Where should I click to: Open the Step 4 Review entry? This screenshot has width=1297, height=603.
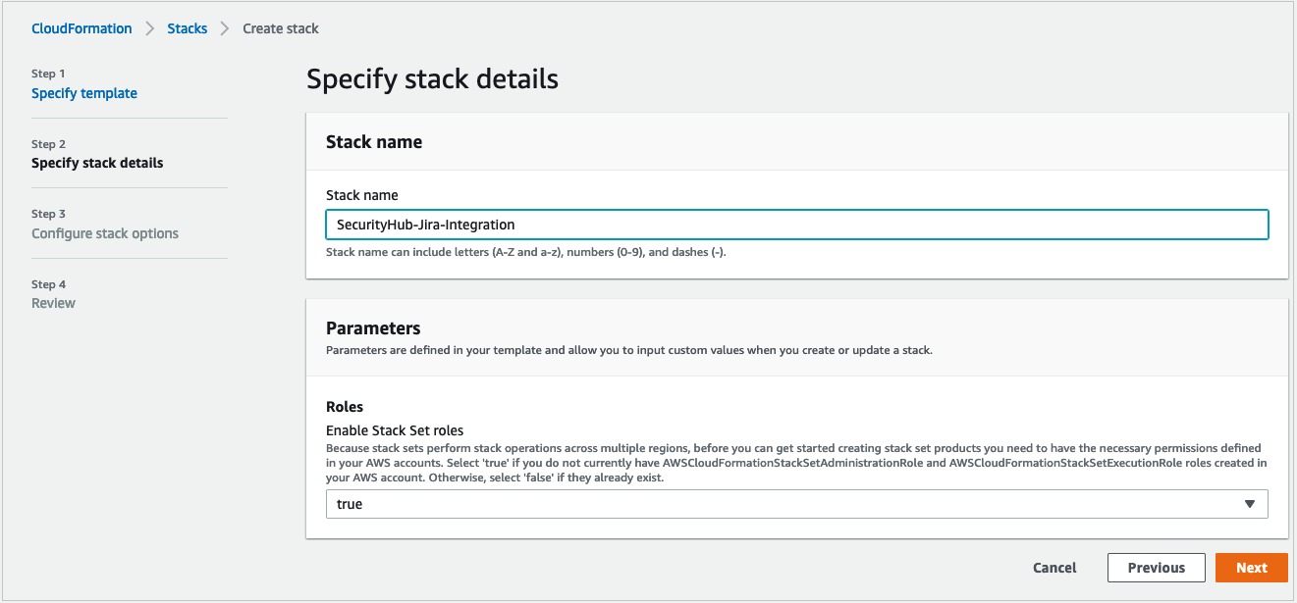click(x=53, y=303)
